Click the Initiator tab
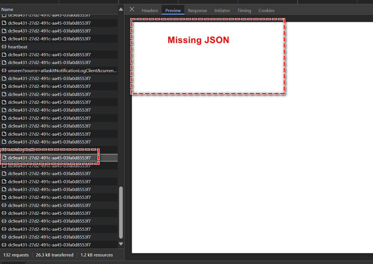The height and width of the screenshot is (264, 373). pos(222,10)
